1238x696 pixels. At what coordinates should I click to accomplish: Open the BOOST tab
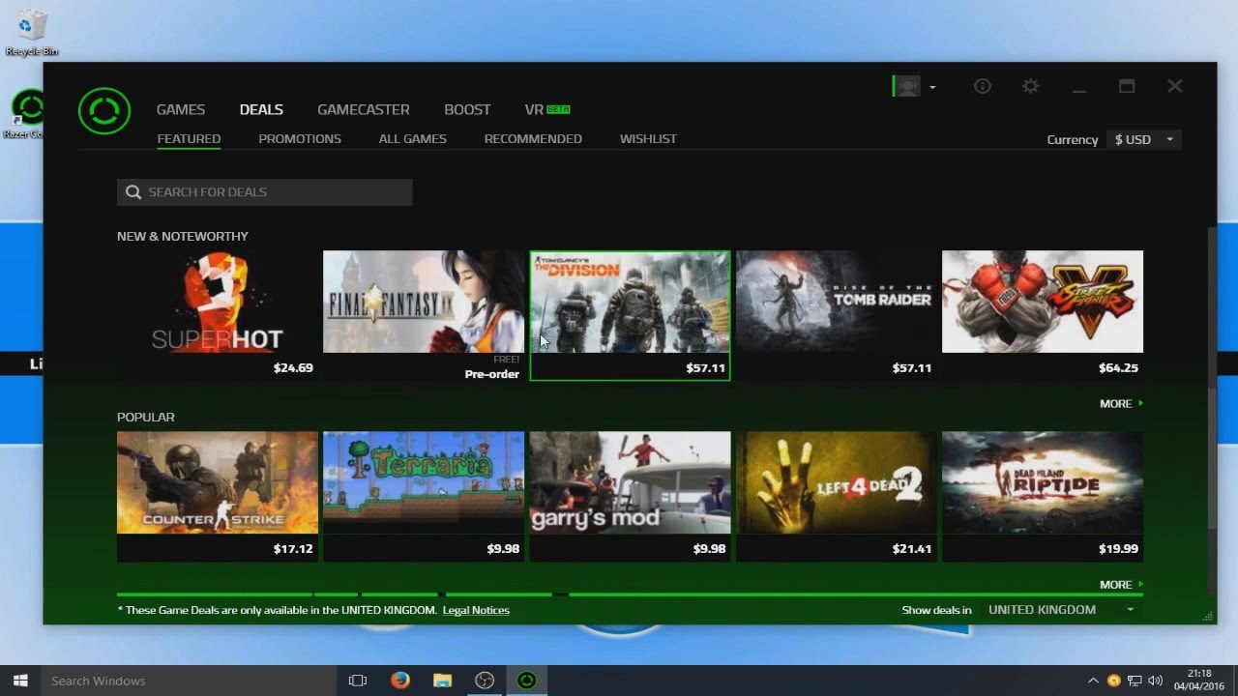[x=467, y=109]
